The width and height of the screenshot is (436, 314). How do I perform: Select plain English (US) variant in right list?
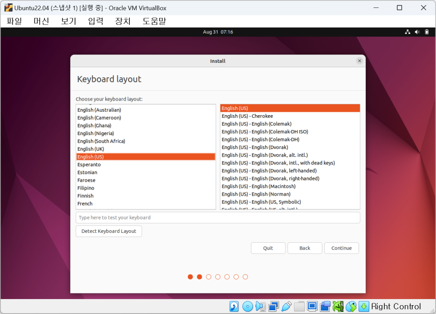click(290, 108)
